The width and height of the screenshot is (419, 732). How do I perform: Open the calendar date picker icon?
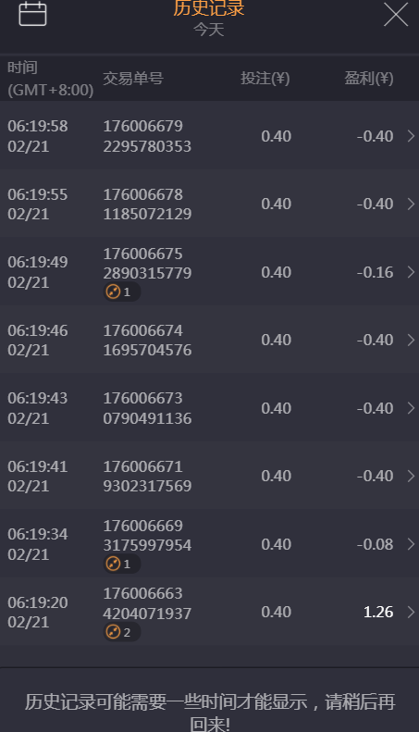click(32, 14)
